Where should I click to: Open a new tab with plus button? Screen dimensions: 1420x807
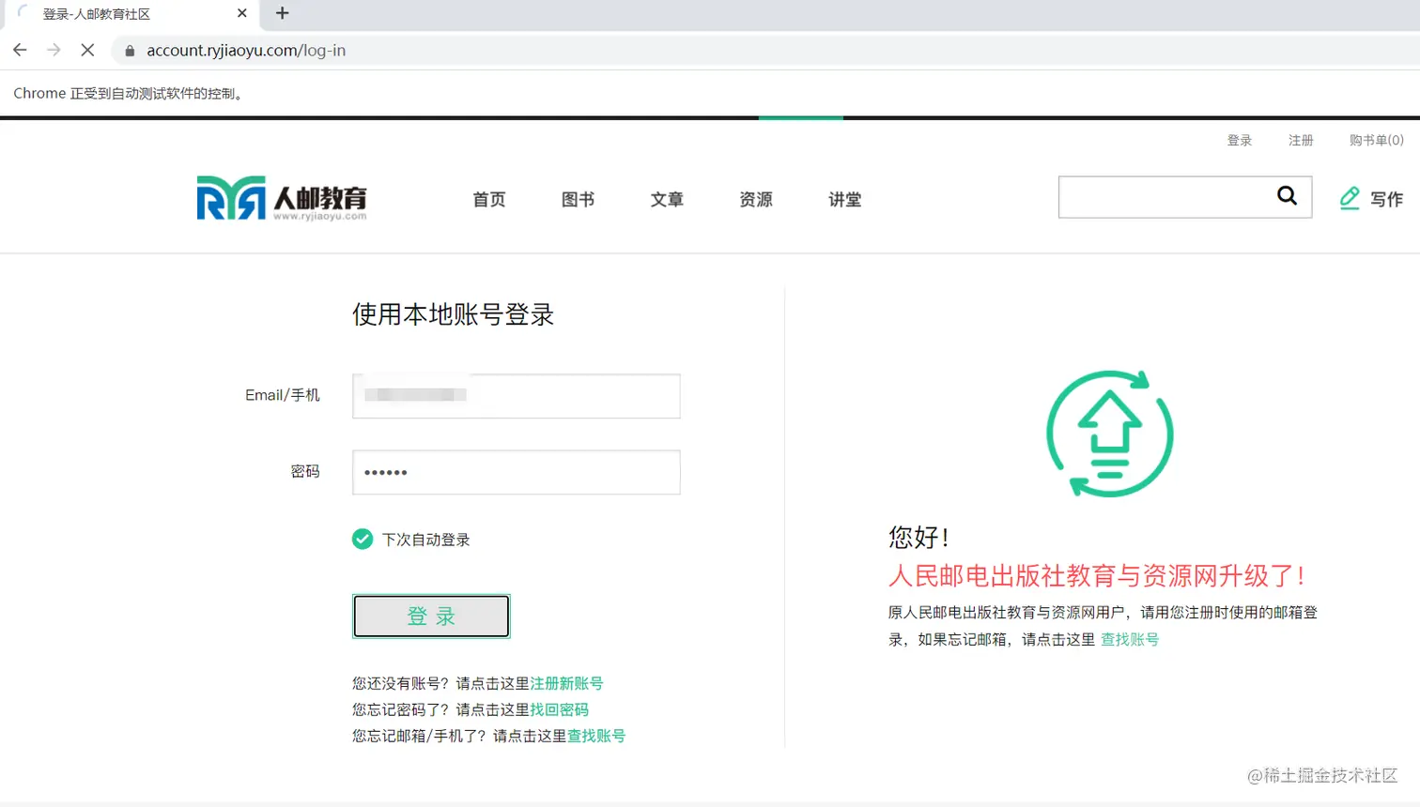pyautogui.click(x=282, y=13)
